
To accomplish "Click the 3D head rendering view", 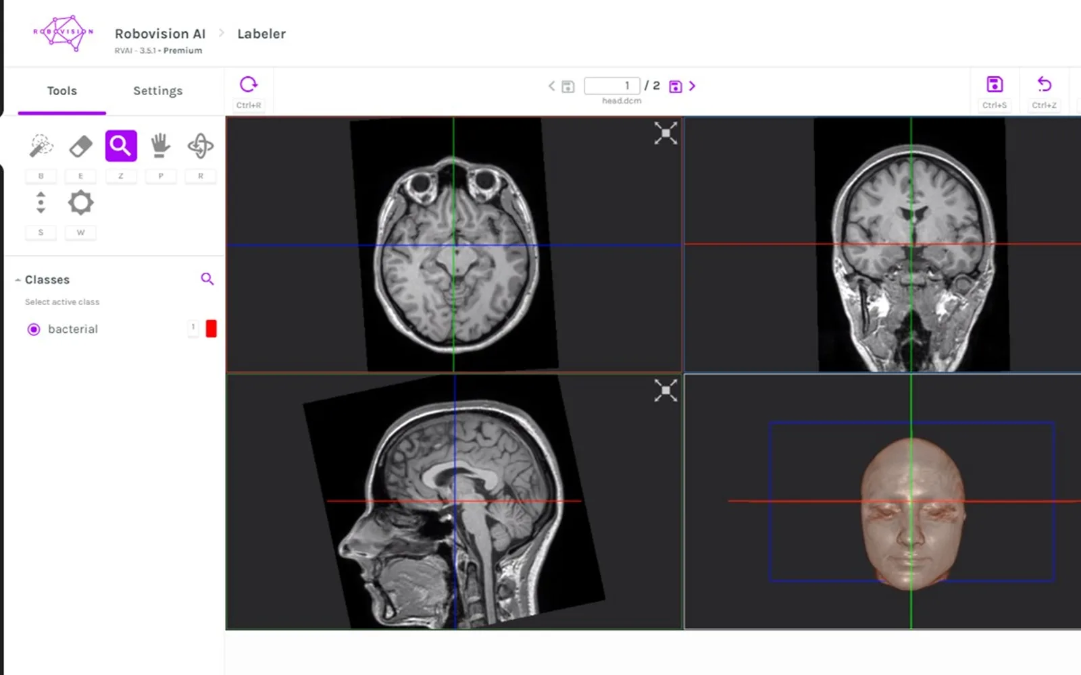I will [882, 502].
